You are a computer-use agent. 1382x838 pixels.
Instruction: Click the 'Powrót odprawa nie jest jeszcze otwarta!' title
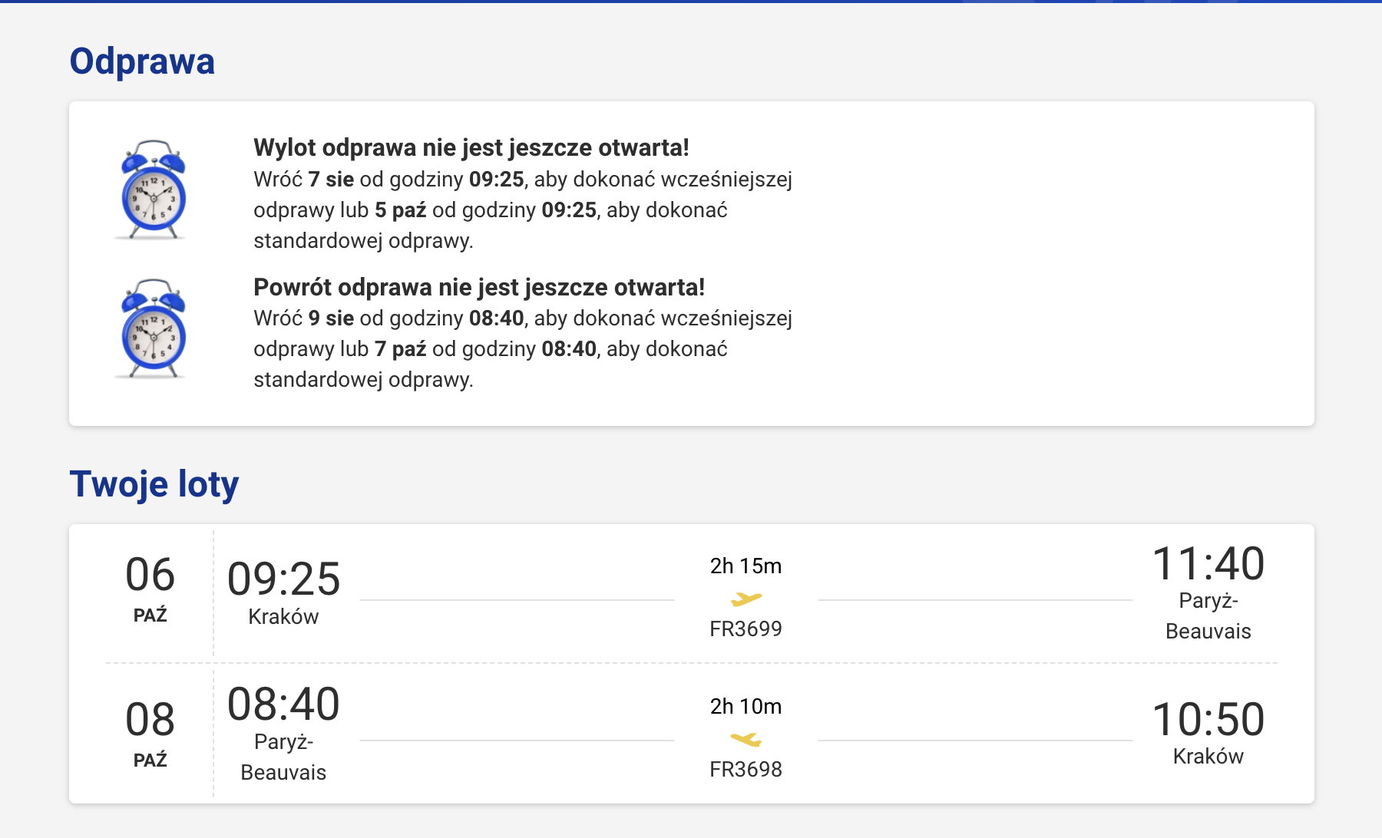click(x=478, y=287)
